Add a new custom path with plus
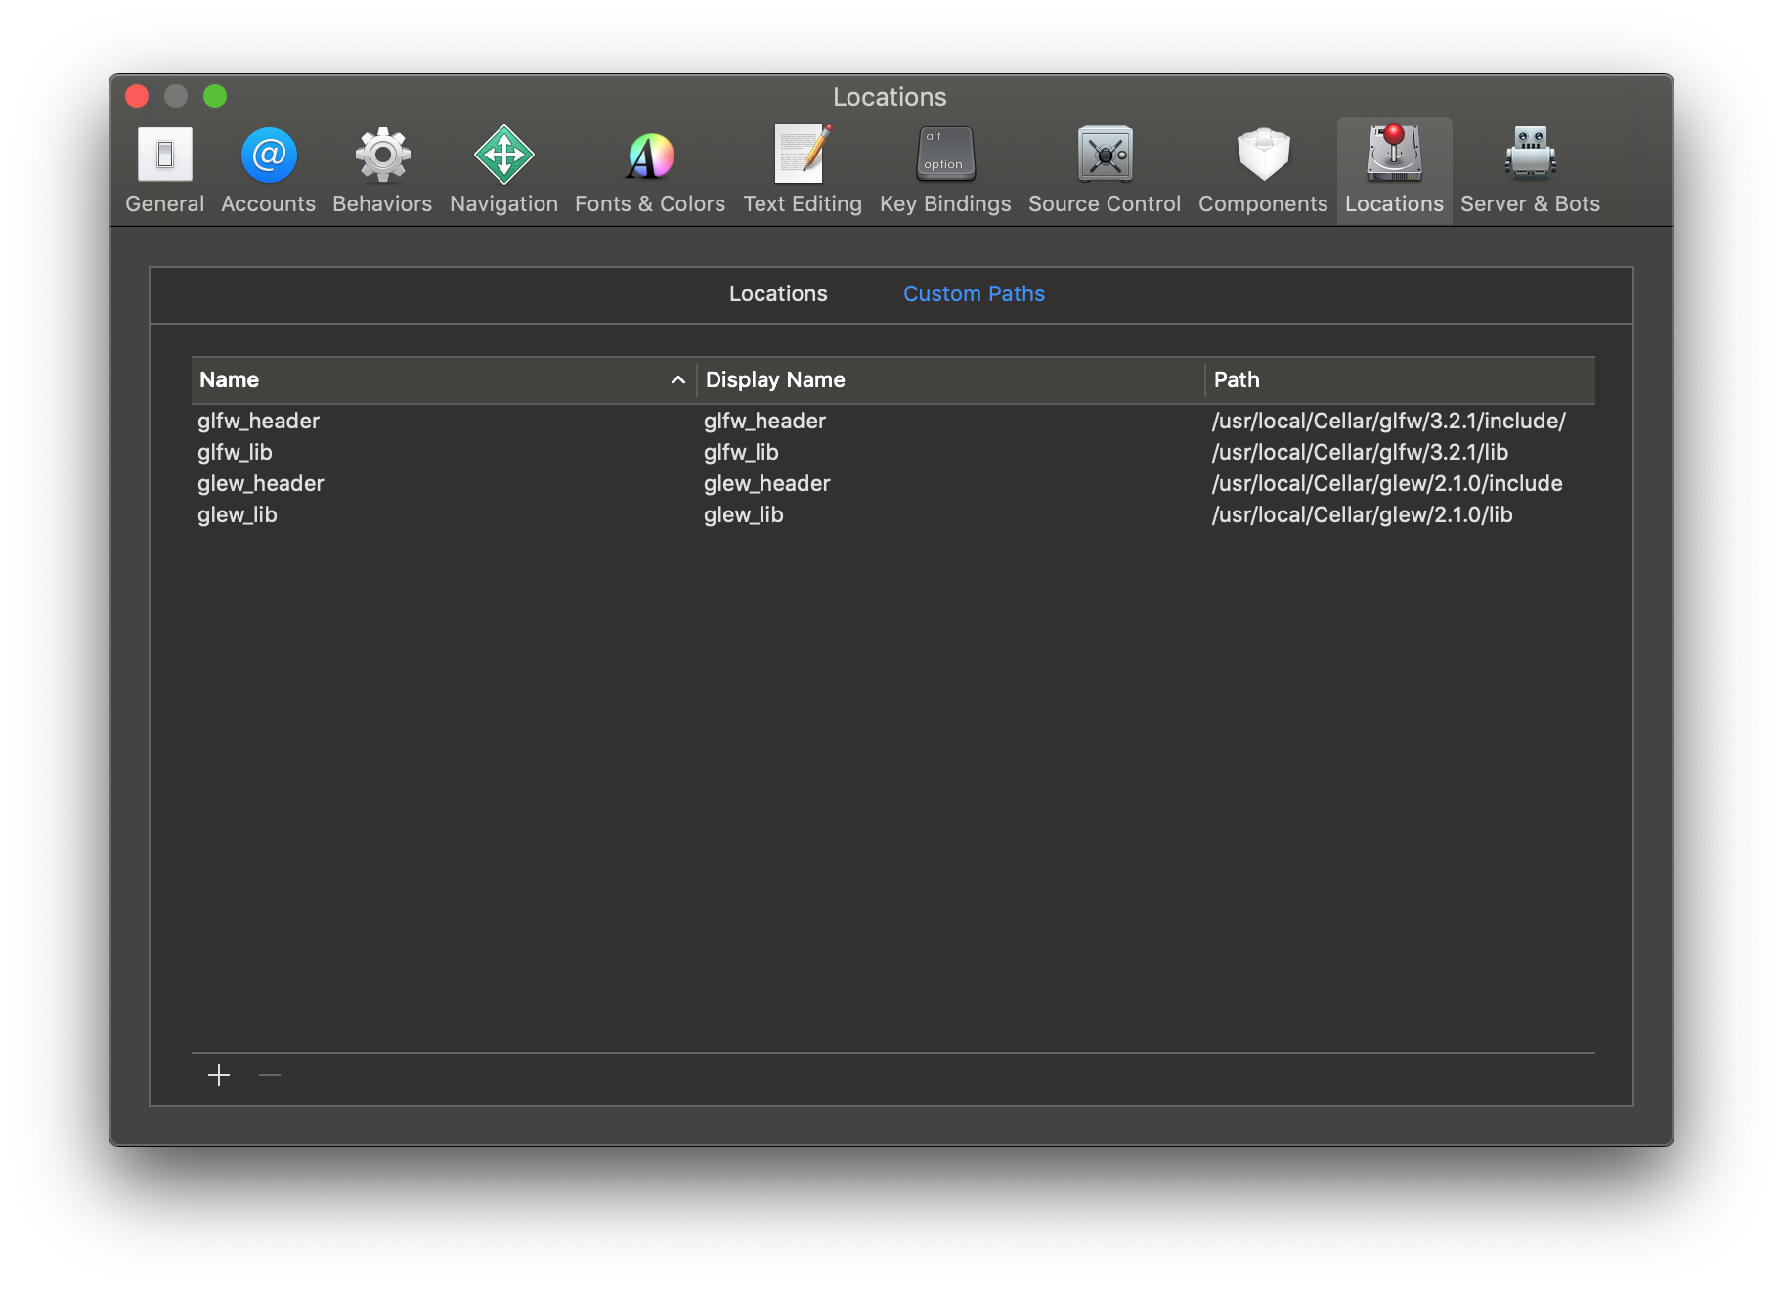 (219, 1075)
